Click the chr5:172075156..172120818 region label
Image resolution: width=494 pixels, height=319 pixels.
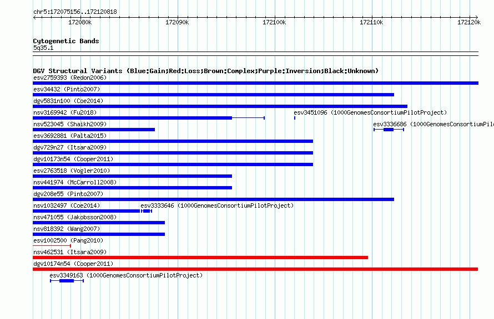pyautogui.click(x=75, y=12)
